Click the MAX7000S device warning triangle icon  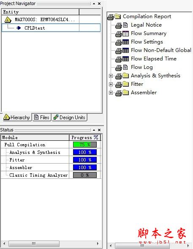pyautogui.click(x=8, y=20)
